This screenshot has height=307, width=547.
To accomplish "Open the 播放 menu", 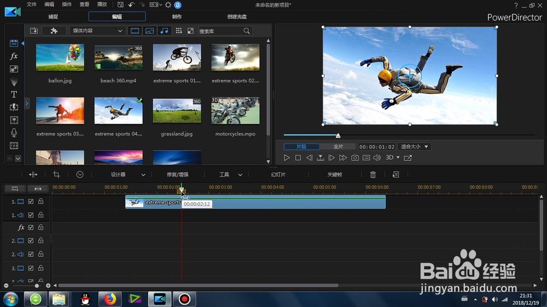I will (102, 4).
